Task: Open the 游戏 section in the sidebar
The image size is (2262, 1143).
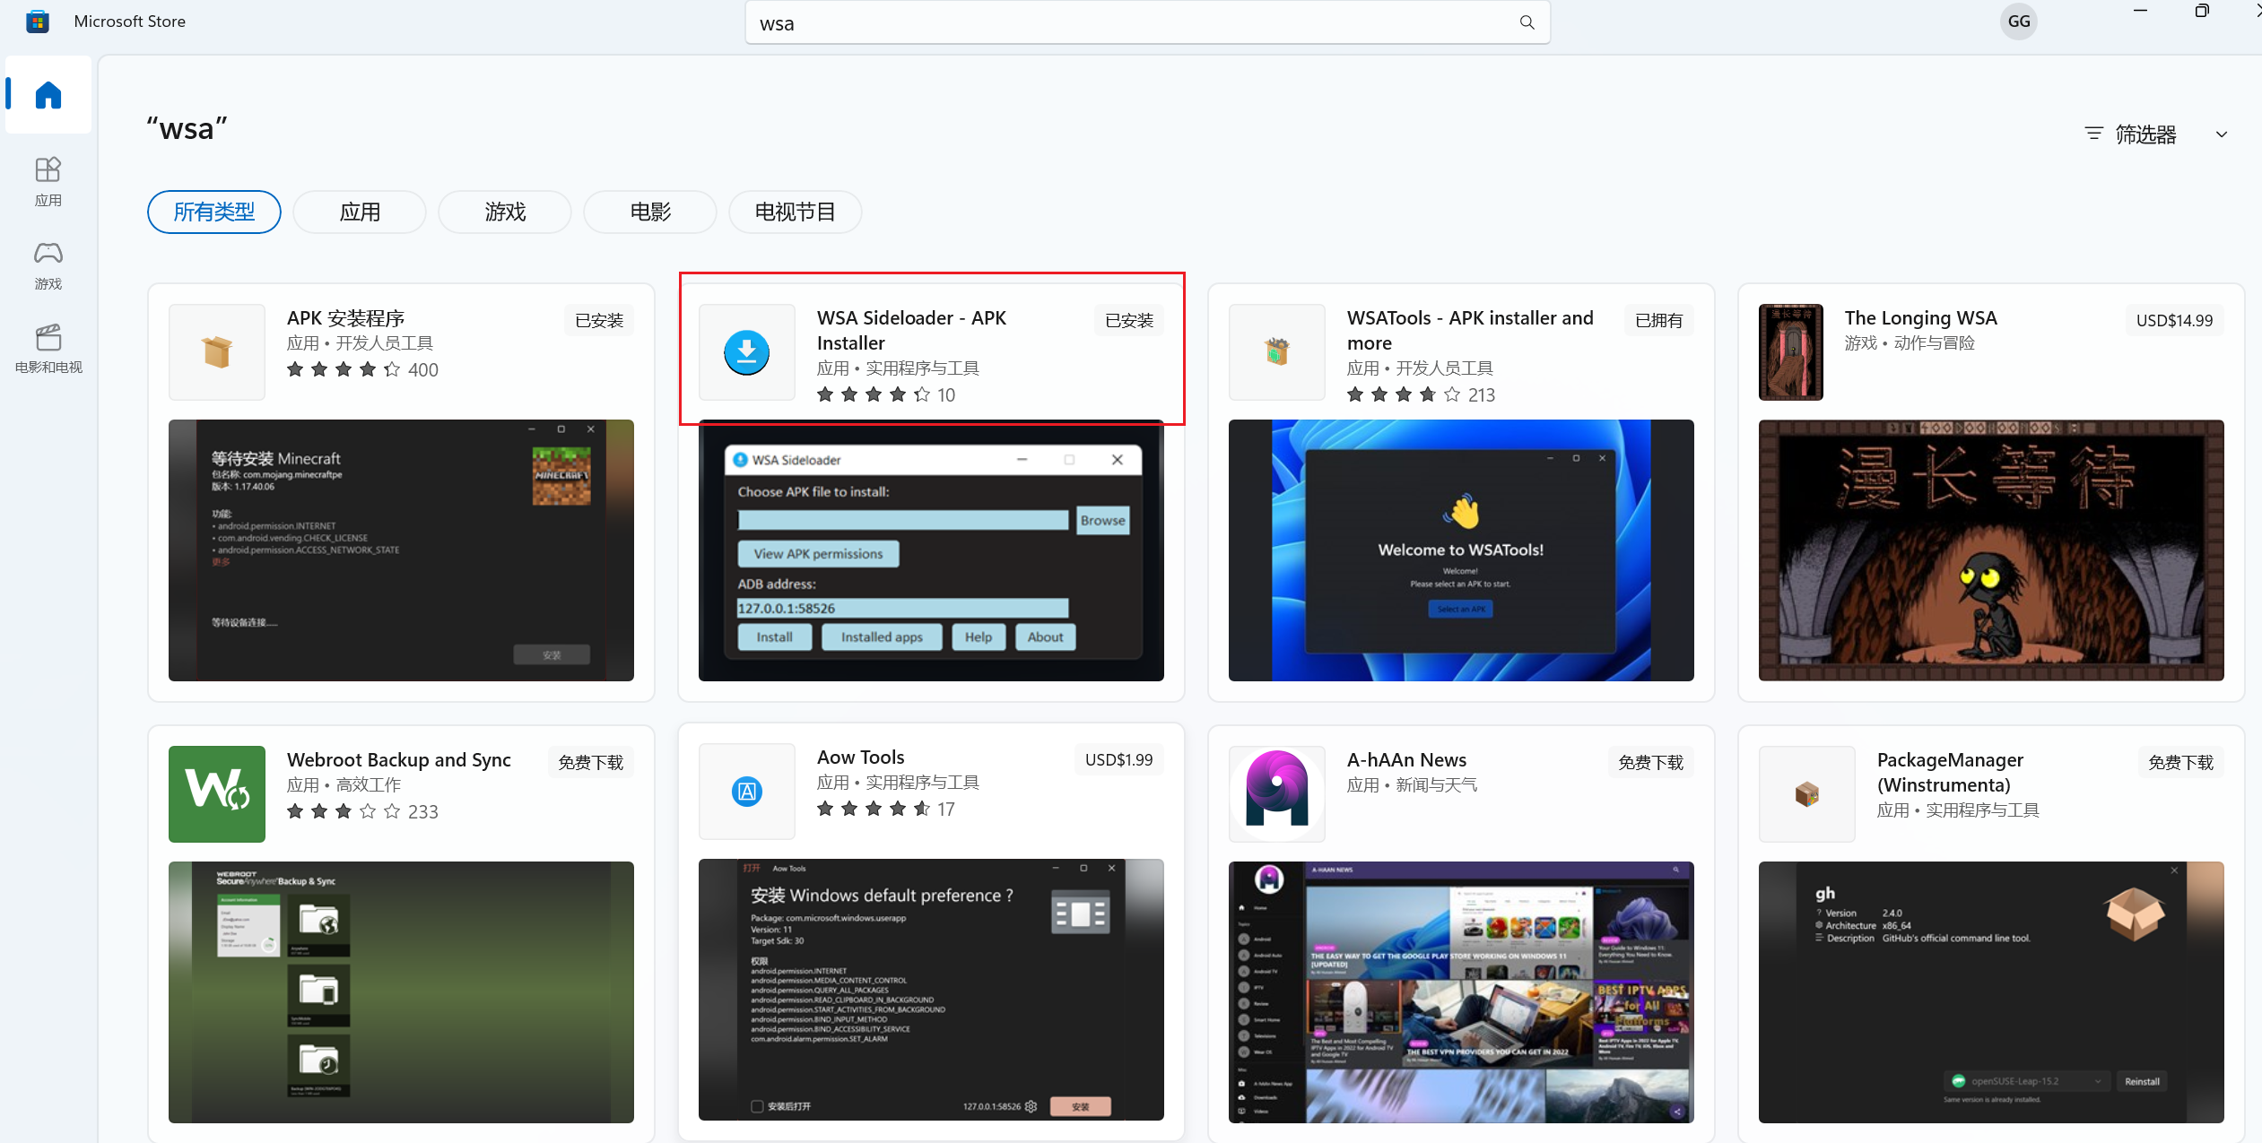Action: pos(48,264)
